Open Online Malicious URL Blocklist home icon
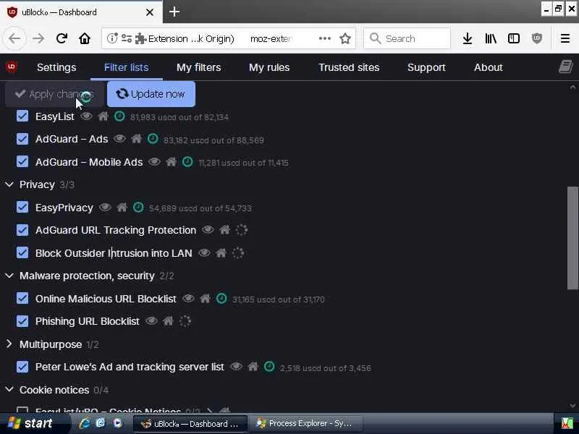This screenshot has width=579, height=434. click(205, 298)
